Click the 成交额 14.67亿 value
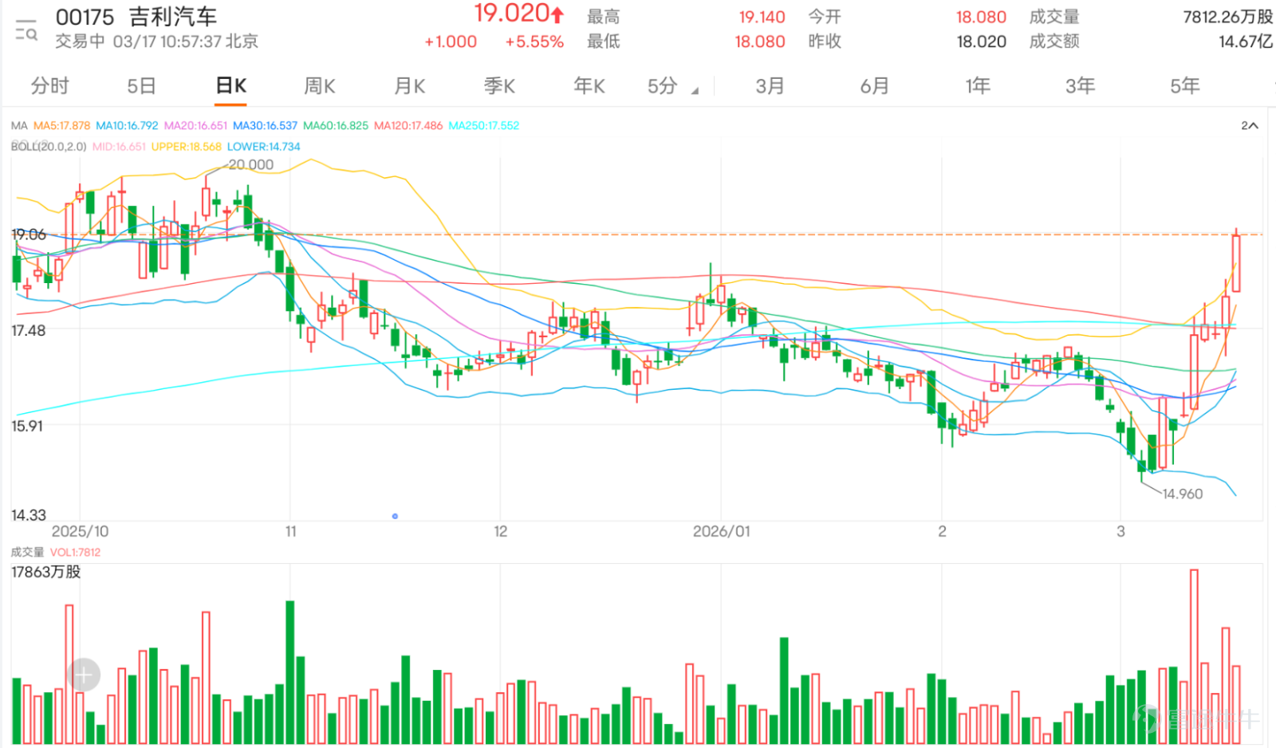Image resolution: width=1276 pixels, height=748 pixels. click(1245, 41)
